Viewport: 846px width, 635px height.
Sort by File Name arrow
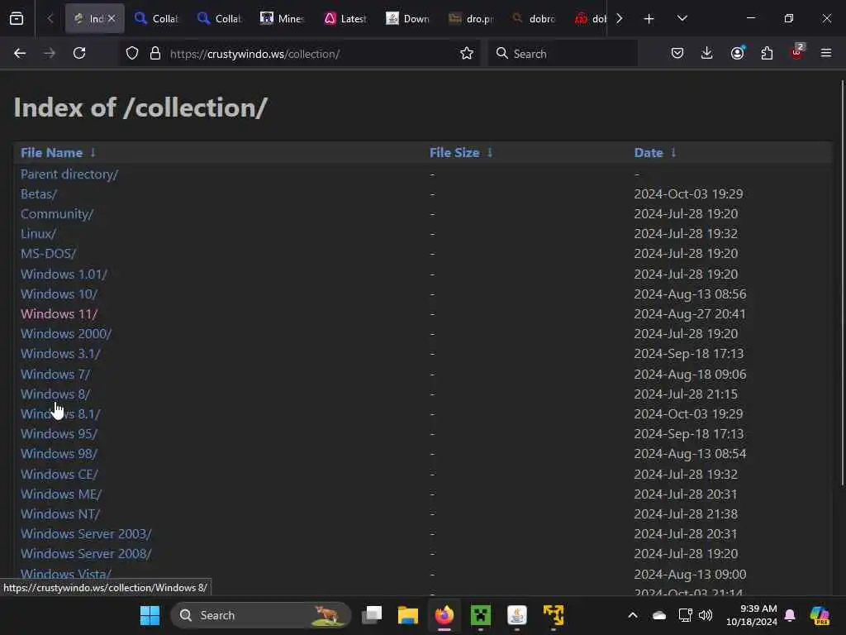pos(93,153)
